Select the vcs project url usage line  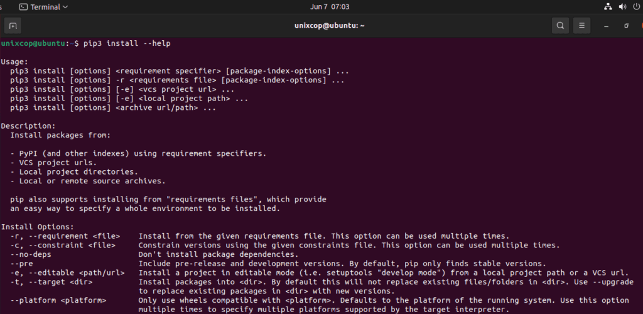[x=122, y=89]
